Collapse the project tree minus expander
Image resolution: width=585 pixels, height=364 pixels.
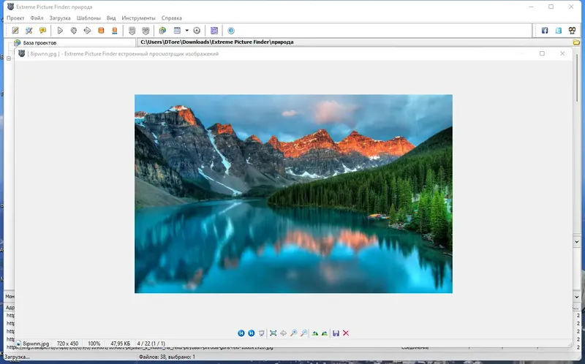(x=9, y=58)
